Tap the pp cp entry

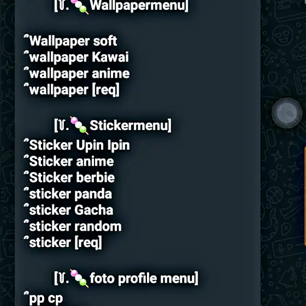pos(43,299)
